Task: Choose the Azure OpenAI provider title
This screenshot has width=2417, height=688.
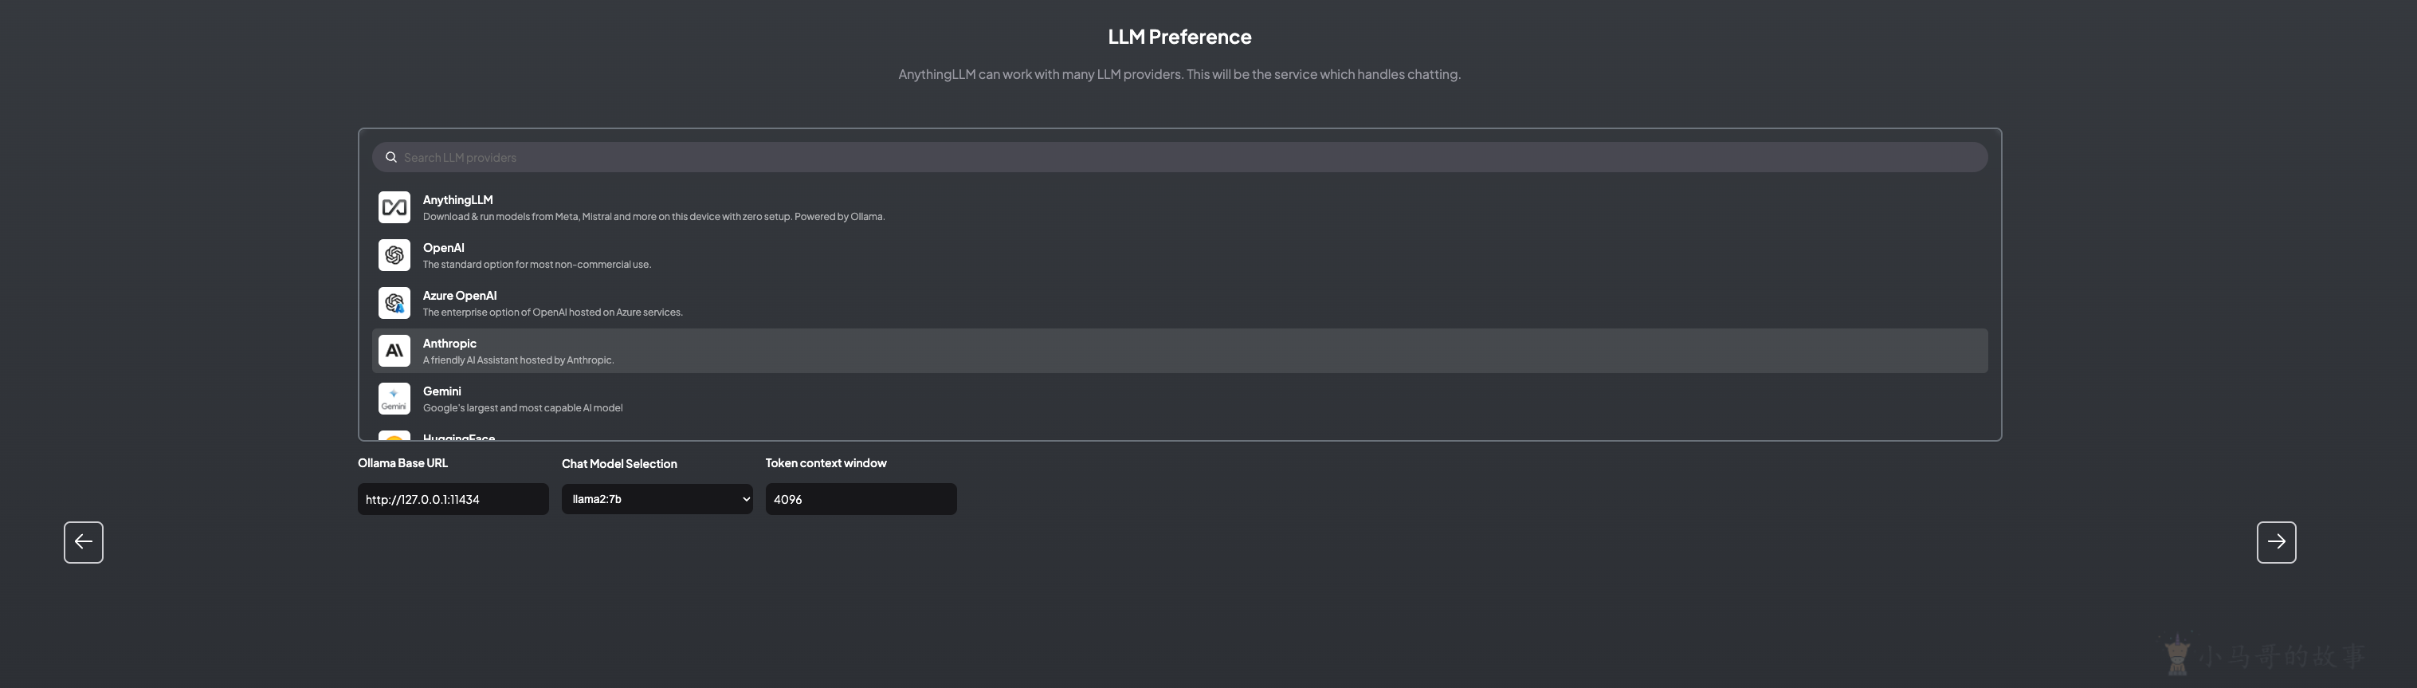Action: coord(460,296)
